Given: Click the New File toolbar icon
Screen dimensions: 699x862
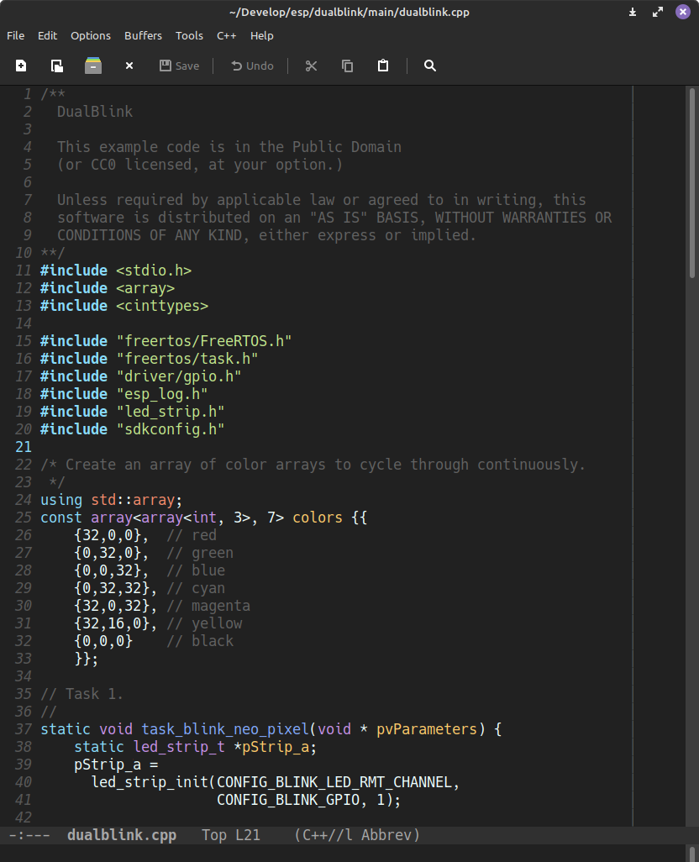Looking at the screenshot, I should [x=21, y=66].
